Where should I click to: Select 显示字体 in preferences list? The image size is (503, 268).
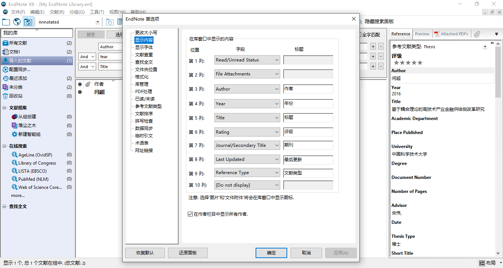144,47
